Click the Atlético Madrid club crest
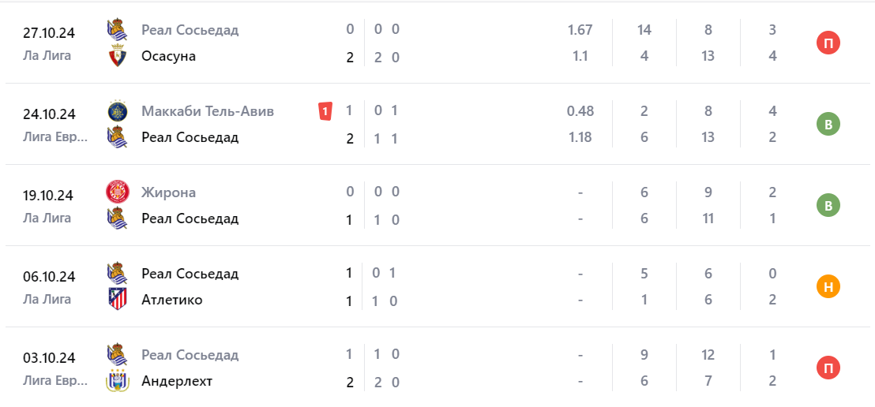This screenshot has width=875, height=407. click(x=117, y=300)
